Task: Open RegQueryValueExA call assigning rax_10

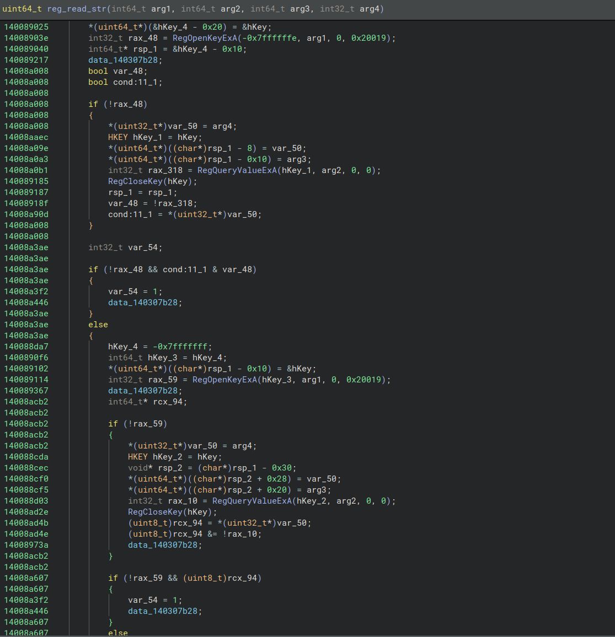Action: (252, 501)
